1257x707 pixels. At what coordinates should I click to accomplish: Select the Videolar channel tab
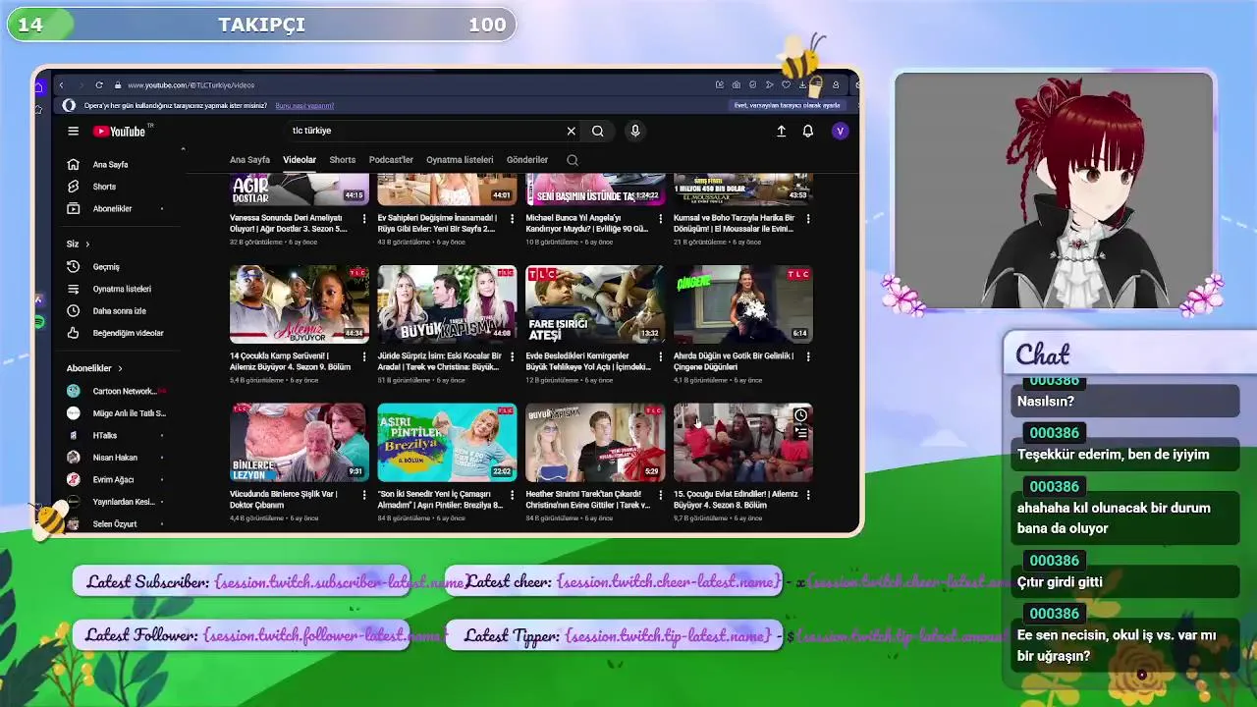tap(300, 160)
